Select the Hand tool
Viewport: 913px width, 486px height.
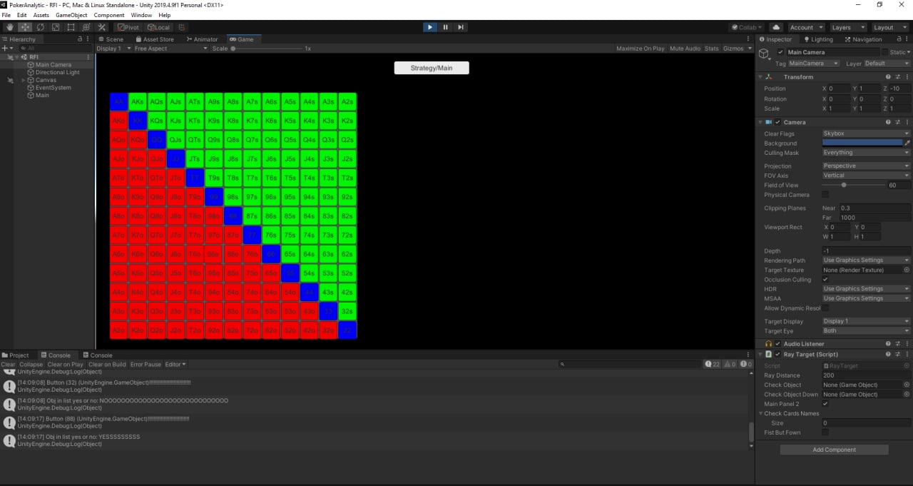click(x=9, y=27)
